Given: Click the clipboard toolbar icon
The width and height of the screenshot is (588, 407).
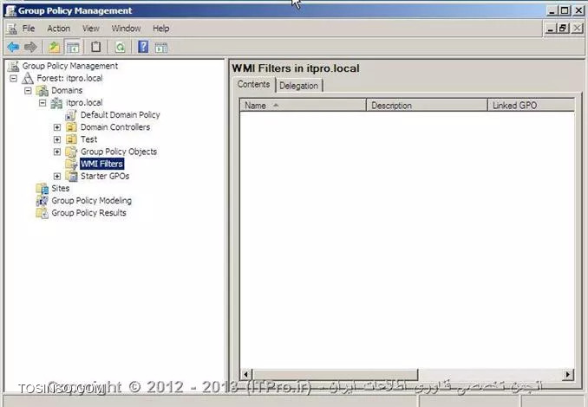Looking at the screenshot, I should coord(96,47).
